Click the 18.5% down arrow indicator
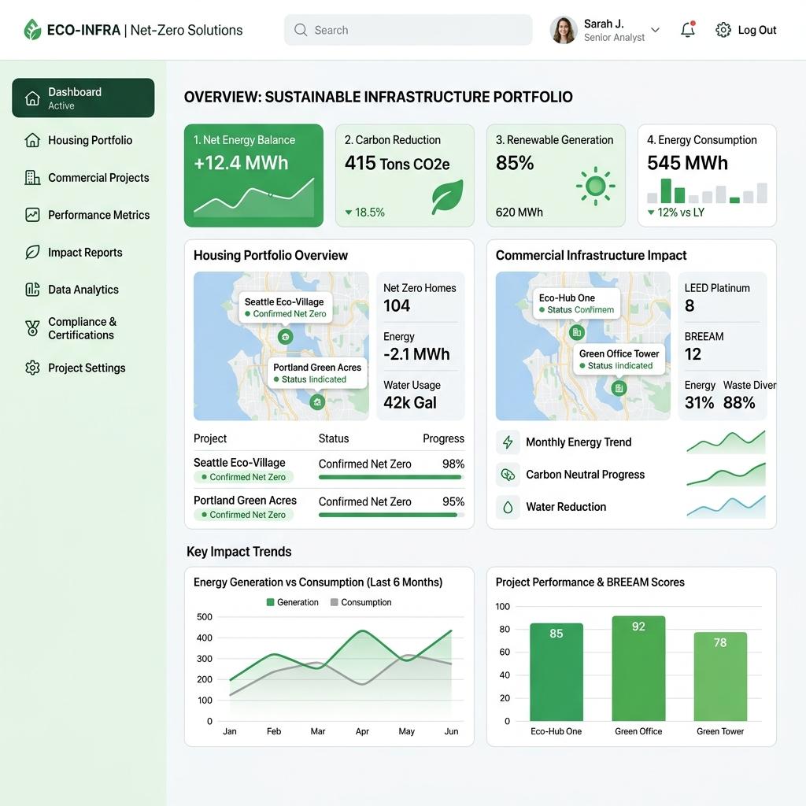806x806 pixels. tap(349, 213)
